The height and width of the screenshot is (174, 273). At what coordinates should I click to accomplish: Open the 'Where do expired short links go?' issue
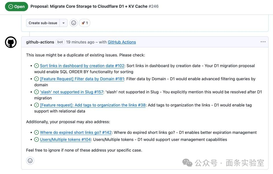[x=75, y=132]
